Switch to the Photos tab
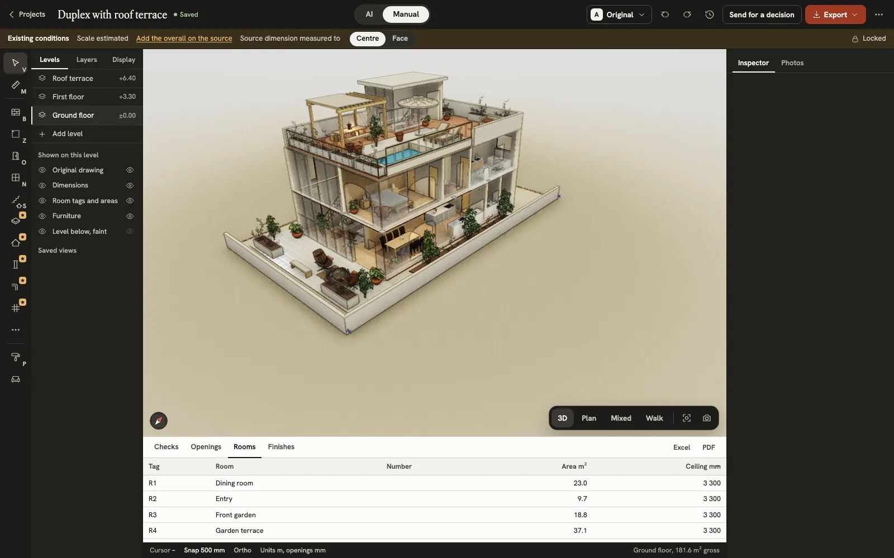This screenshot has height=558, width=894. click(792, 63)
